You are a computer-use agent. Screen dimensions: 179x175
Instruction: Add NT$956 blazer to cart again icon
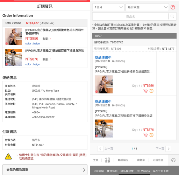(145, 91)
